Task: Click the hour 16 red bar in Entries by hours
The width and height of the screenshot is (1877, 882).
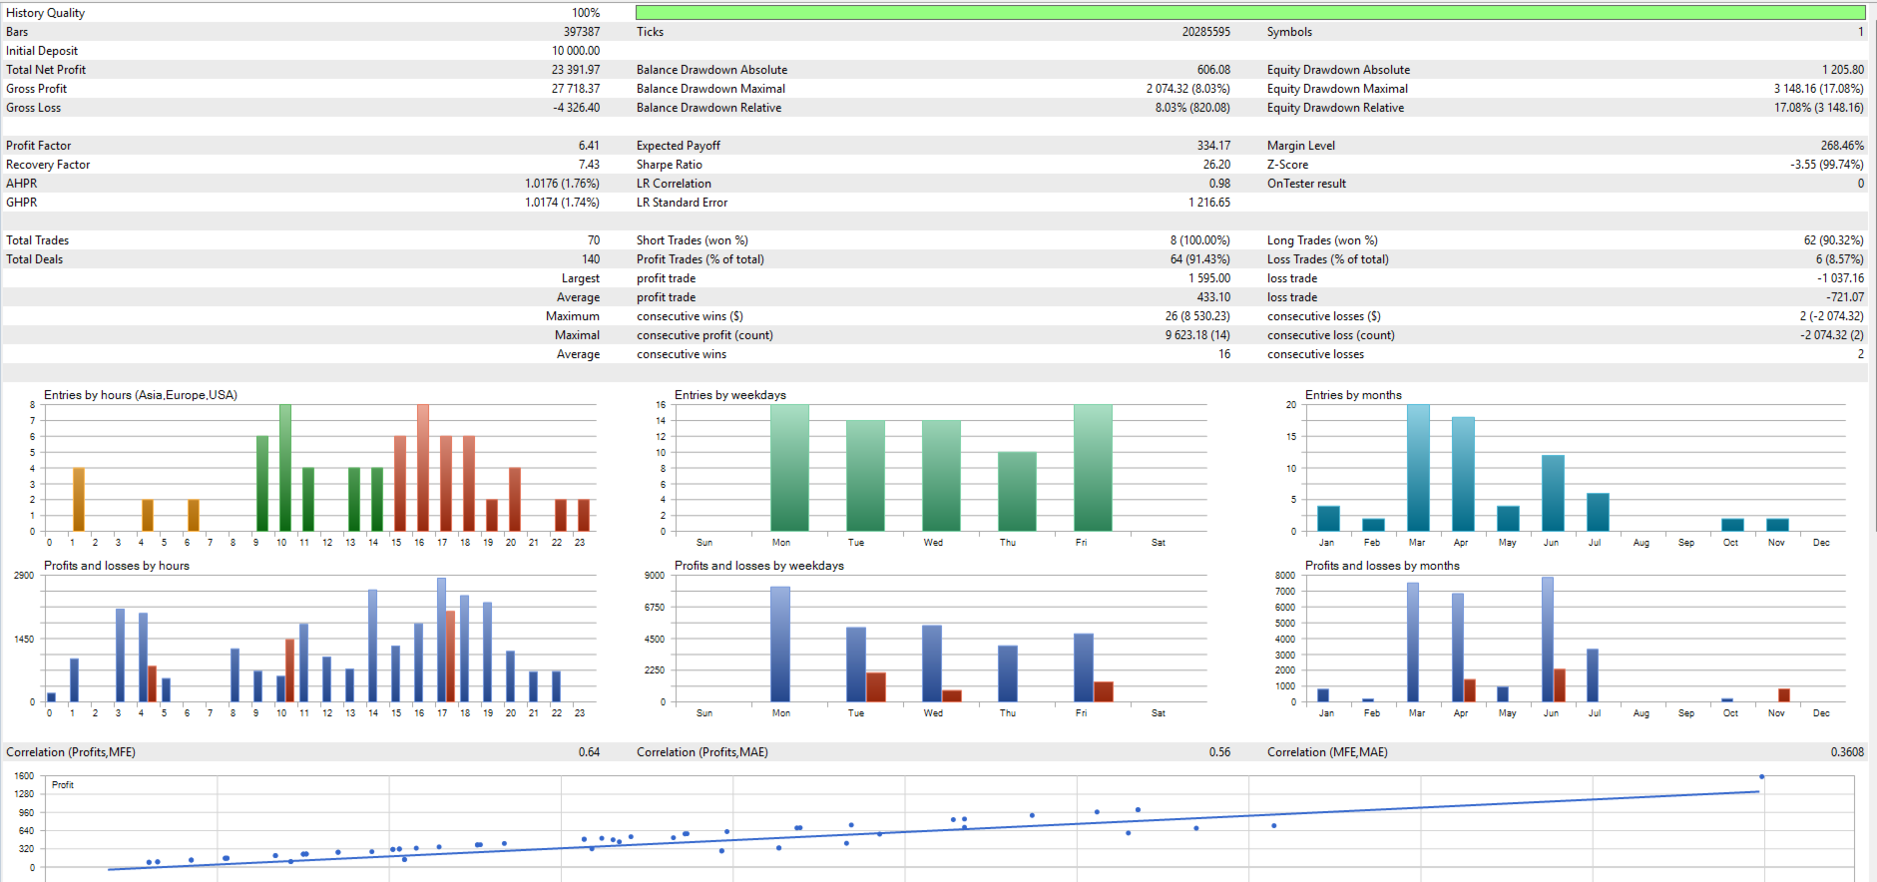Action: [x=423, y=468]
